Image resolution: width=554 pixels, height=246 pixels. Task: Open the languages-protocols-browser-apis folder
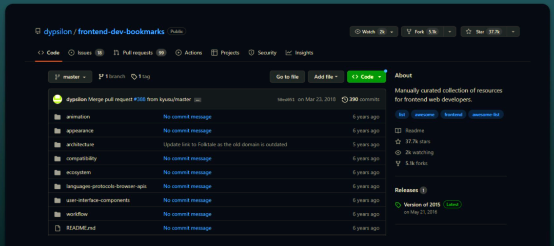point(106,187)
